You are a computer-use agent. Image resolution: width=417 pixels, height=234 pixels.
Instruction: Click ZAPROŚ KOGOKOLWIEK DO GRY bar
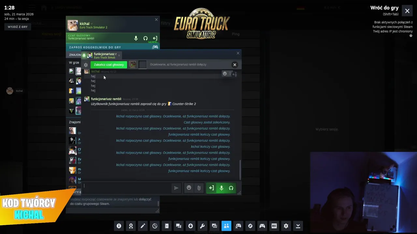pos(113,47)
